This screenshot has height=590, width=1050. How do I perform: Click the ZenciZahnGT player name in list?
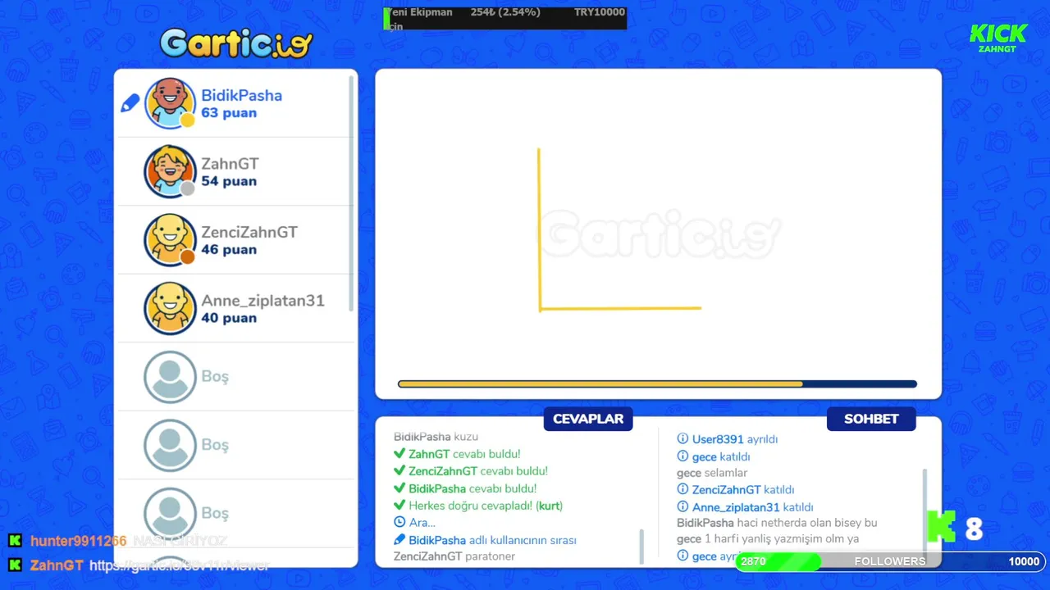click(249, 232)
